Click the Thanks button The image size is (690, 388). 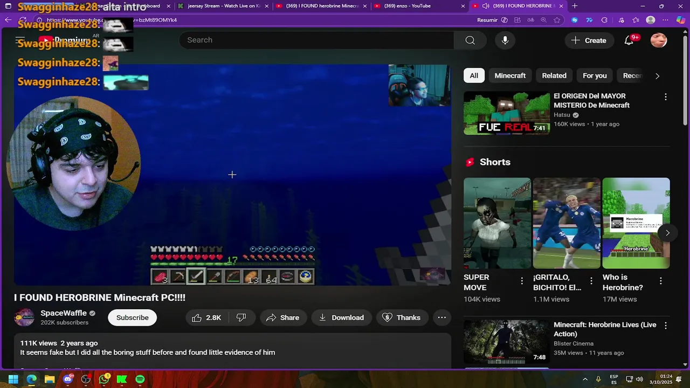(x=402, y=317)
